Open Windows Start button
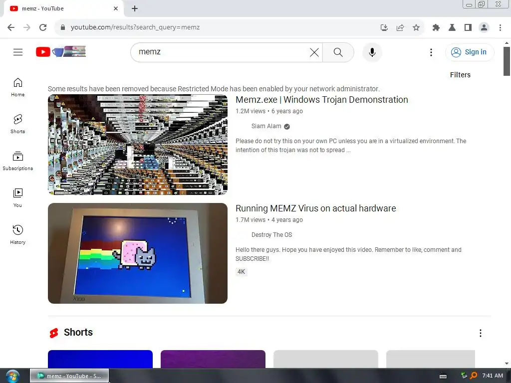Screen dimensions: 511x383 click(x=12, y=376)
